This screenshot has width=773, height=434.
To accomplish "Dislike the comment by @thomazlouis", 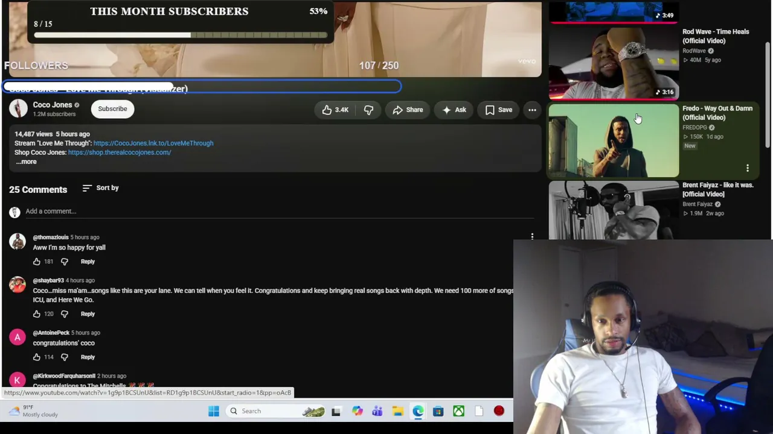I will click(65, 262).
